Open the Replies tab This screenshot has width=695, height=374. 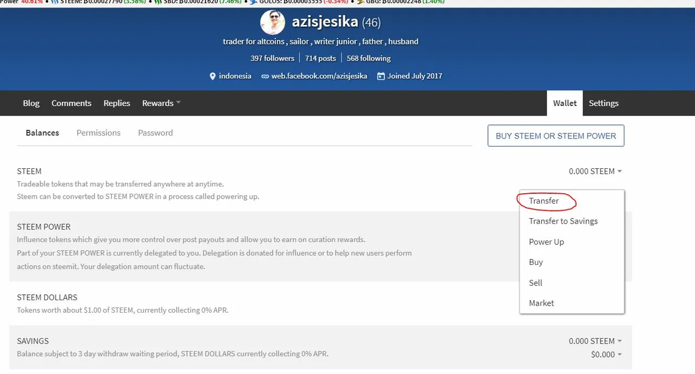(x=117, y=103)
